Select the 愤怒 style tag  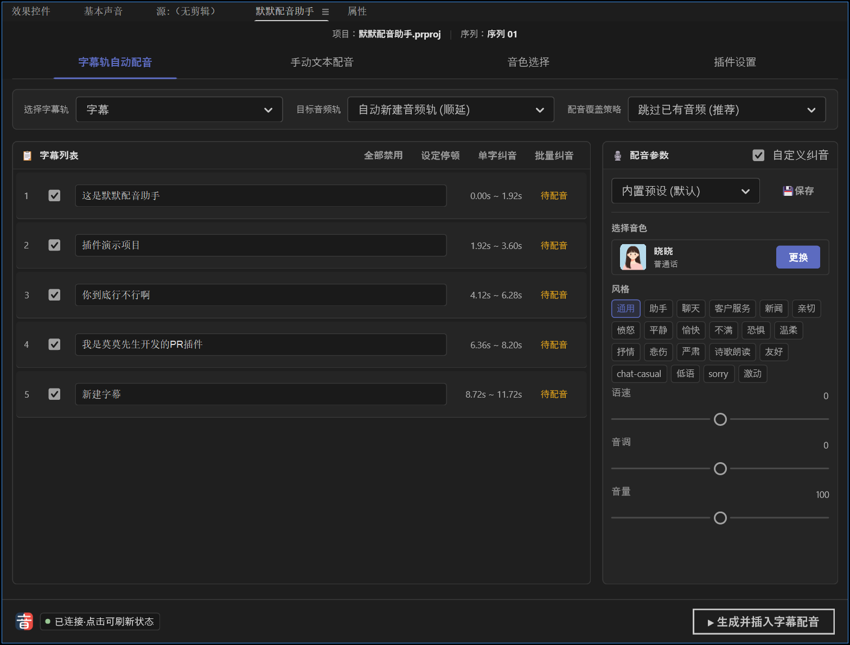(x=626, y=330)
